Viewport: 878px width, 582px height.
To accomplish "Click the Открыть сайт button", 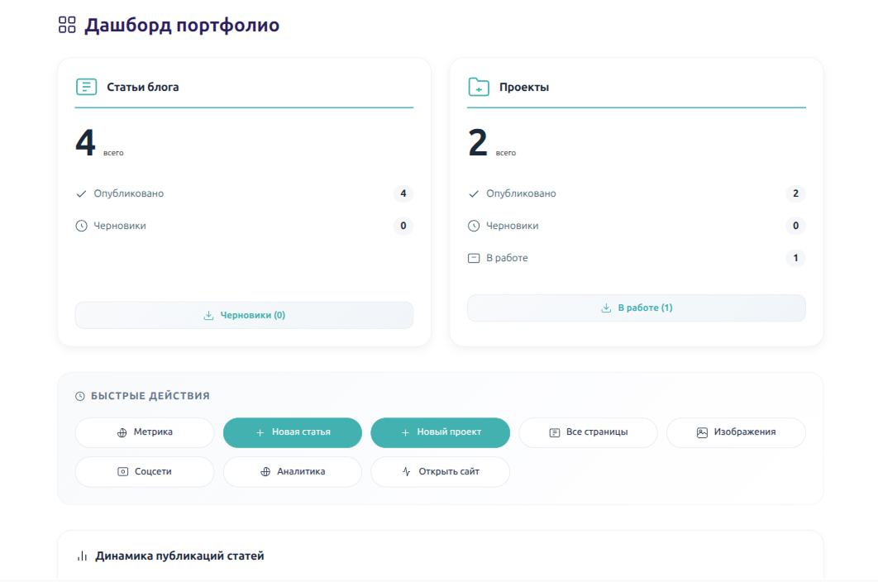I will tap(440, 472).
